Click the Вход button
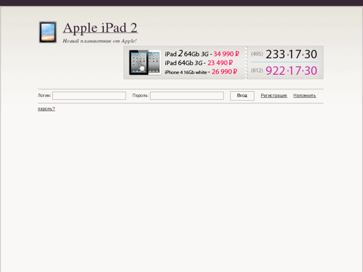 [x=242, y=96]
